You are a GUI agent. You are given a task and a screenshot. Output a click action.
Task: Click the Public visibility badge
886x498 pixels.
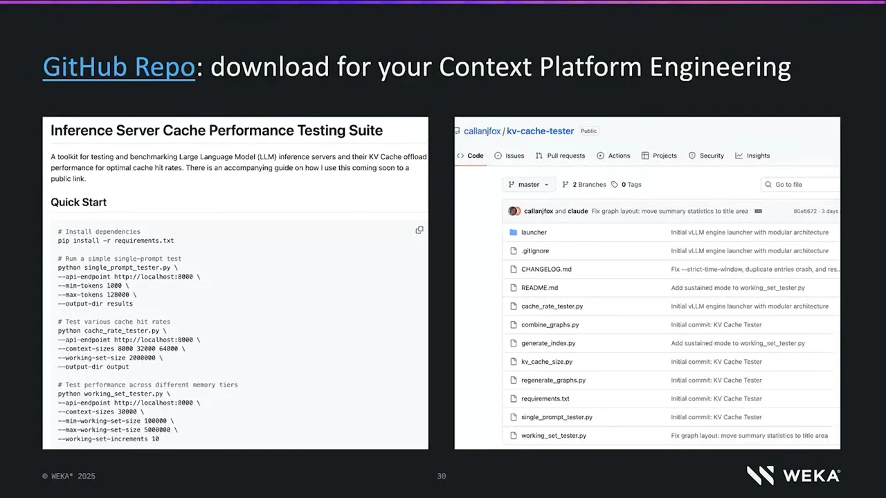click(589, 131)
